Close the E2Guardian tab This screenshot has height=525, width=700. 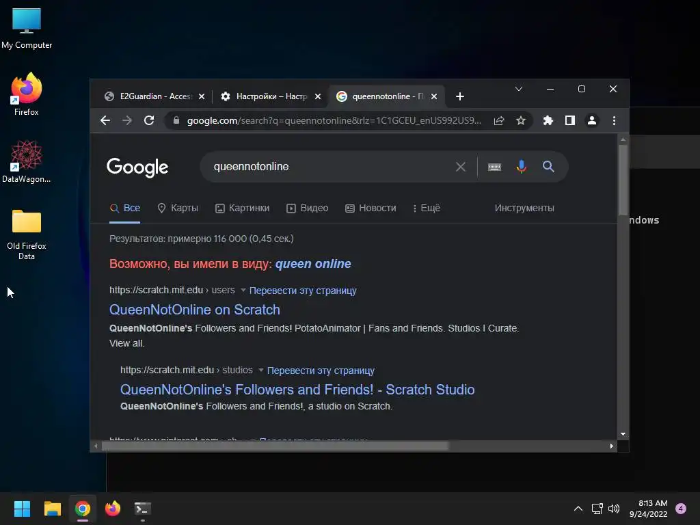point(202,96)
